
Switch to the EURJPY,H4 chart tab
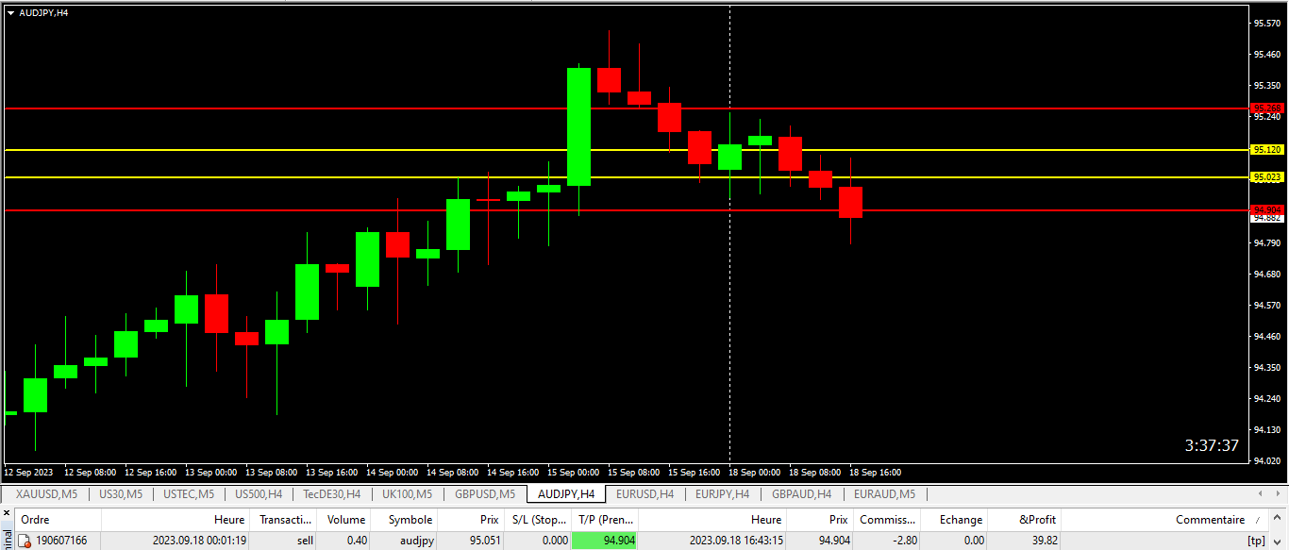pos(723,493)
